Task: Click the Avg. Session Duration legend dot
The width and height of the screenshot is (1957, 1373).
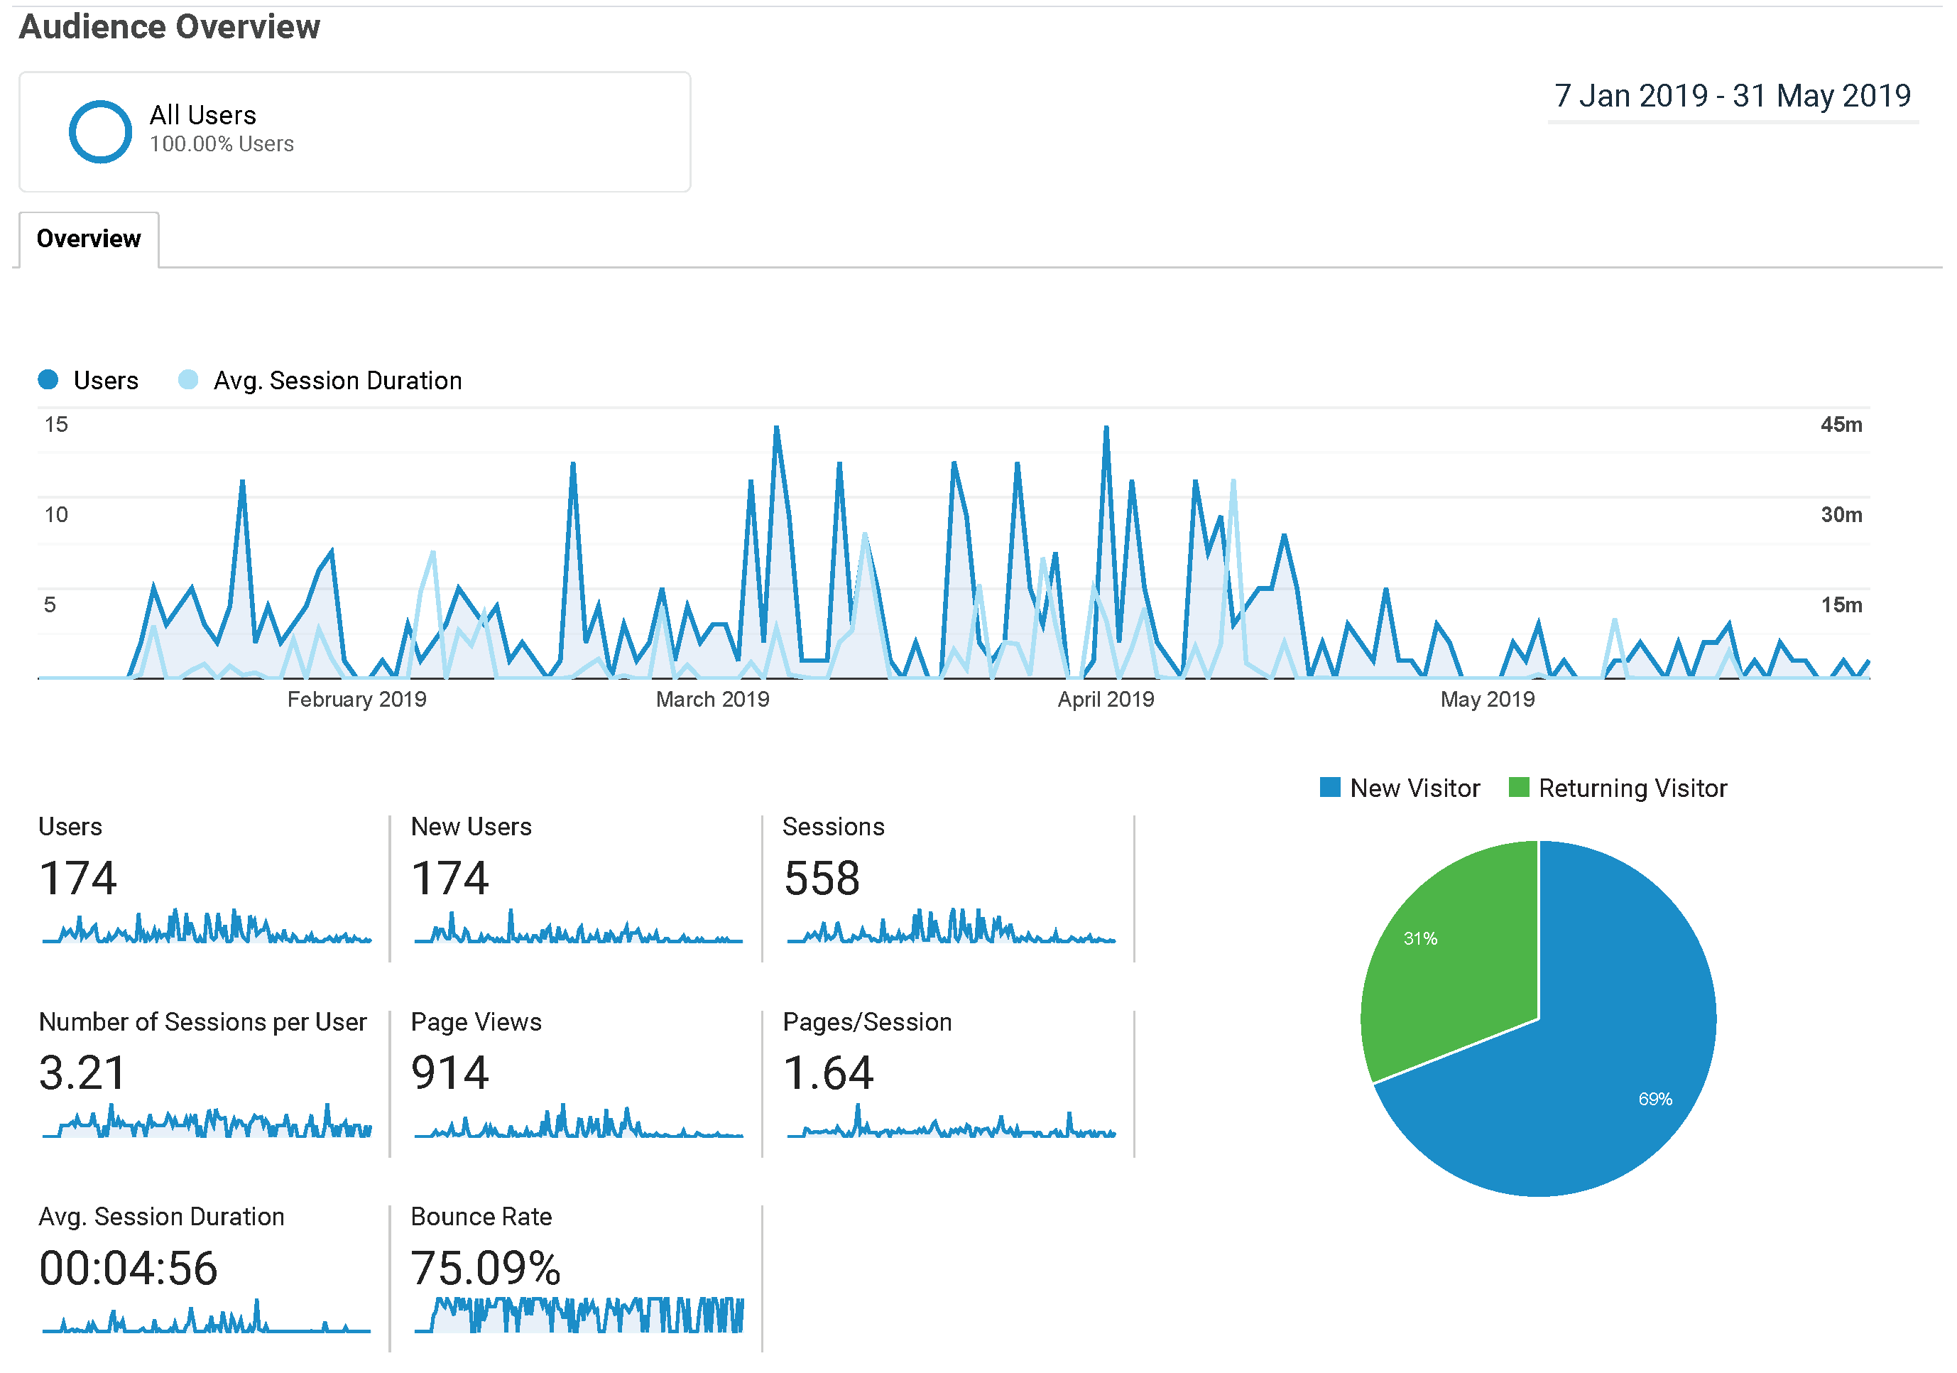Action: tap(188, 381)
